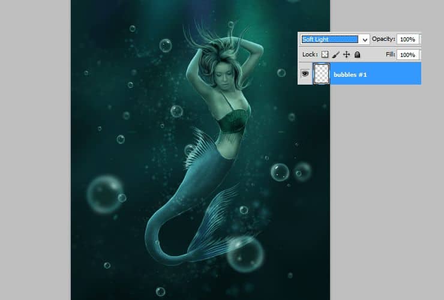Click the lock image pixels brush icon
Image resolution: width=444 pixels, height=300 pixels.
tap(336, 55)
